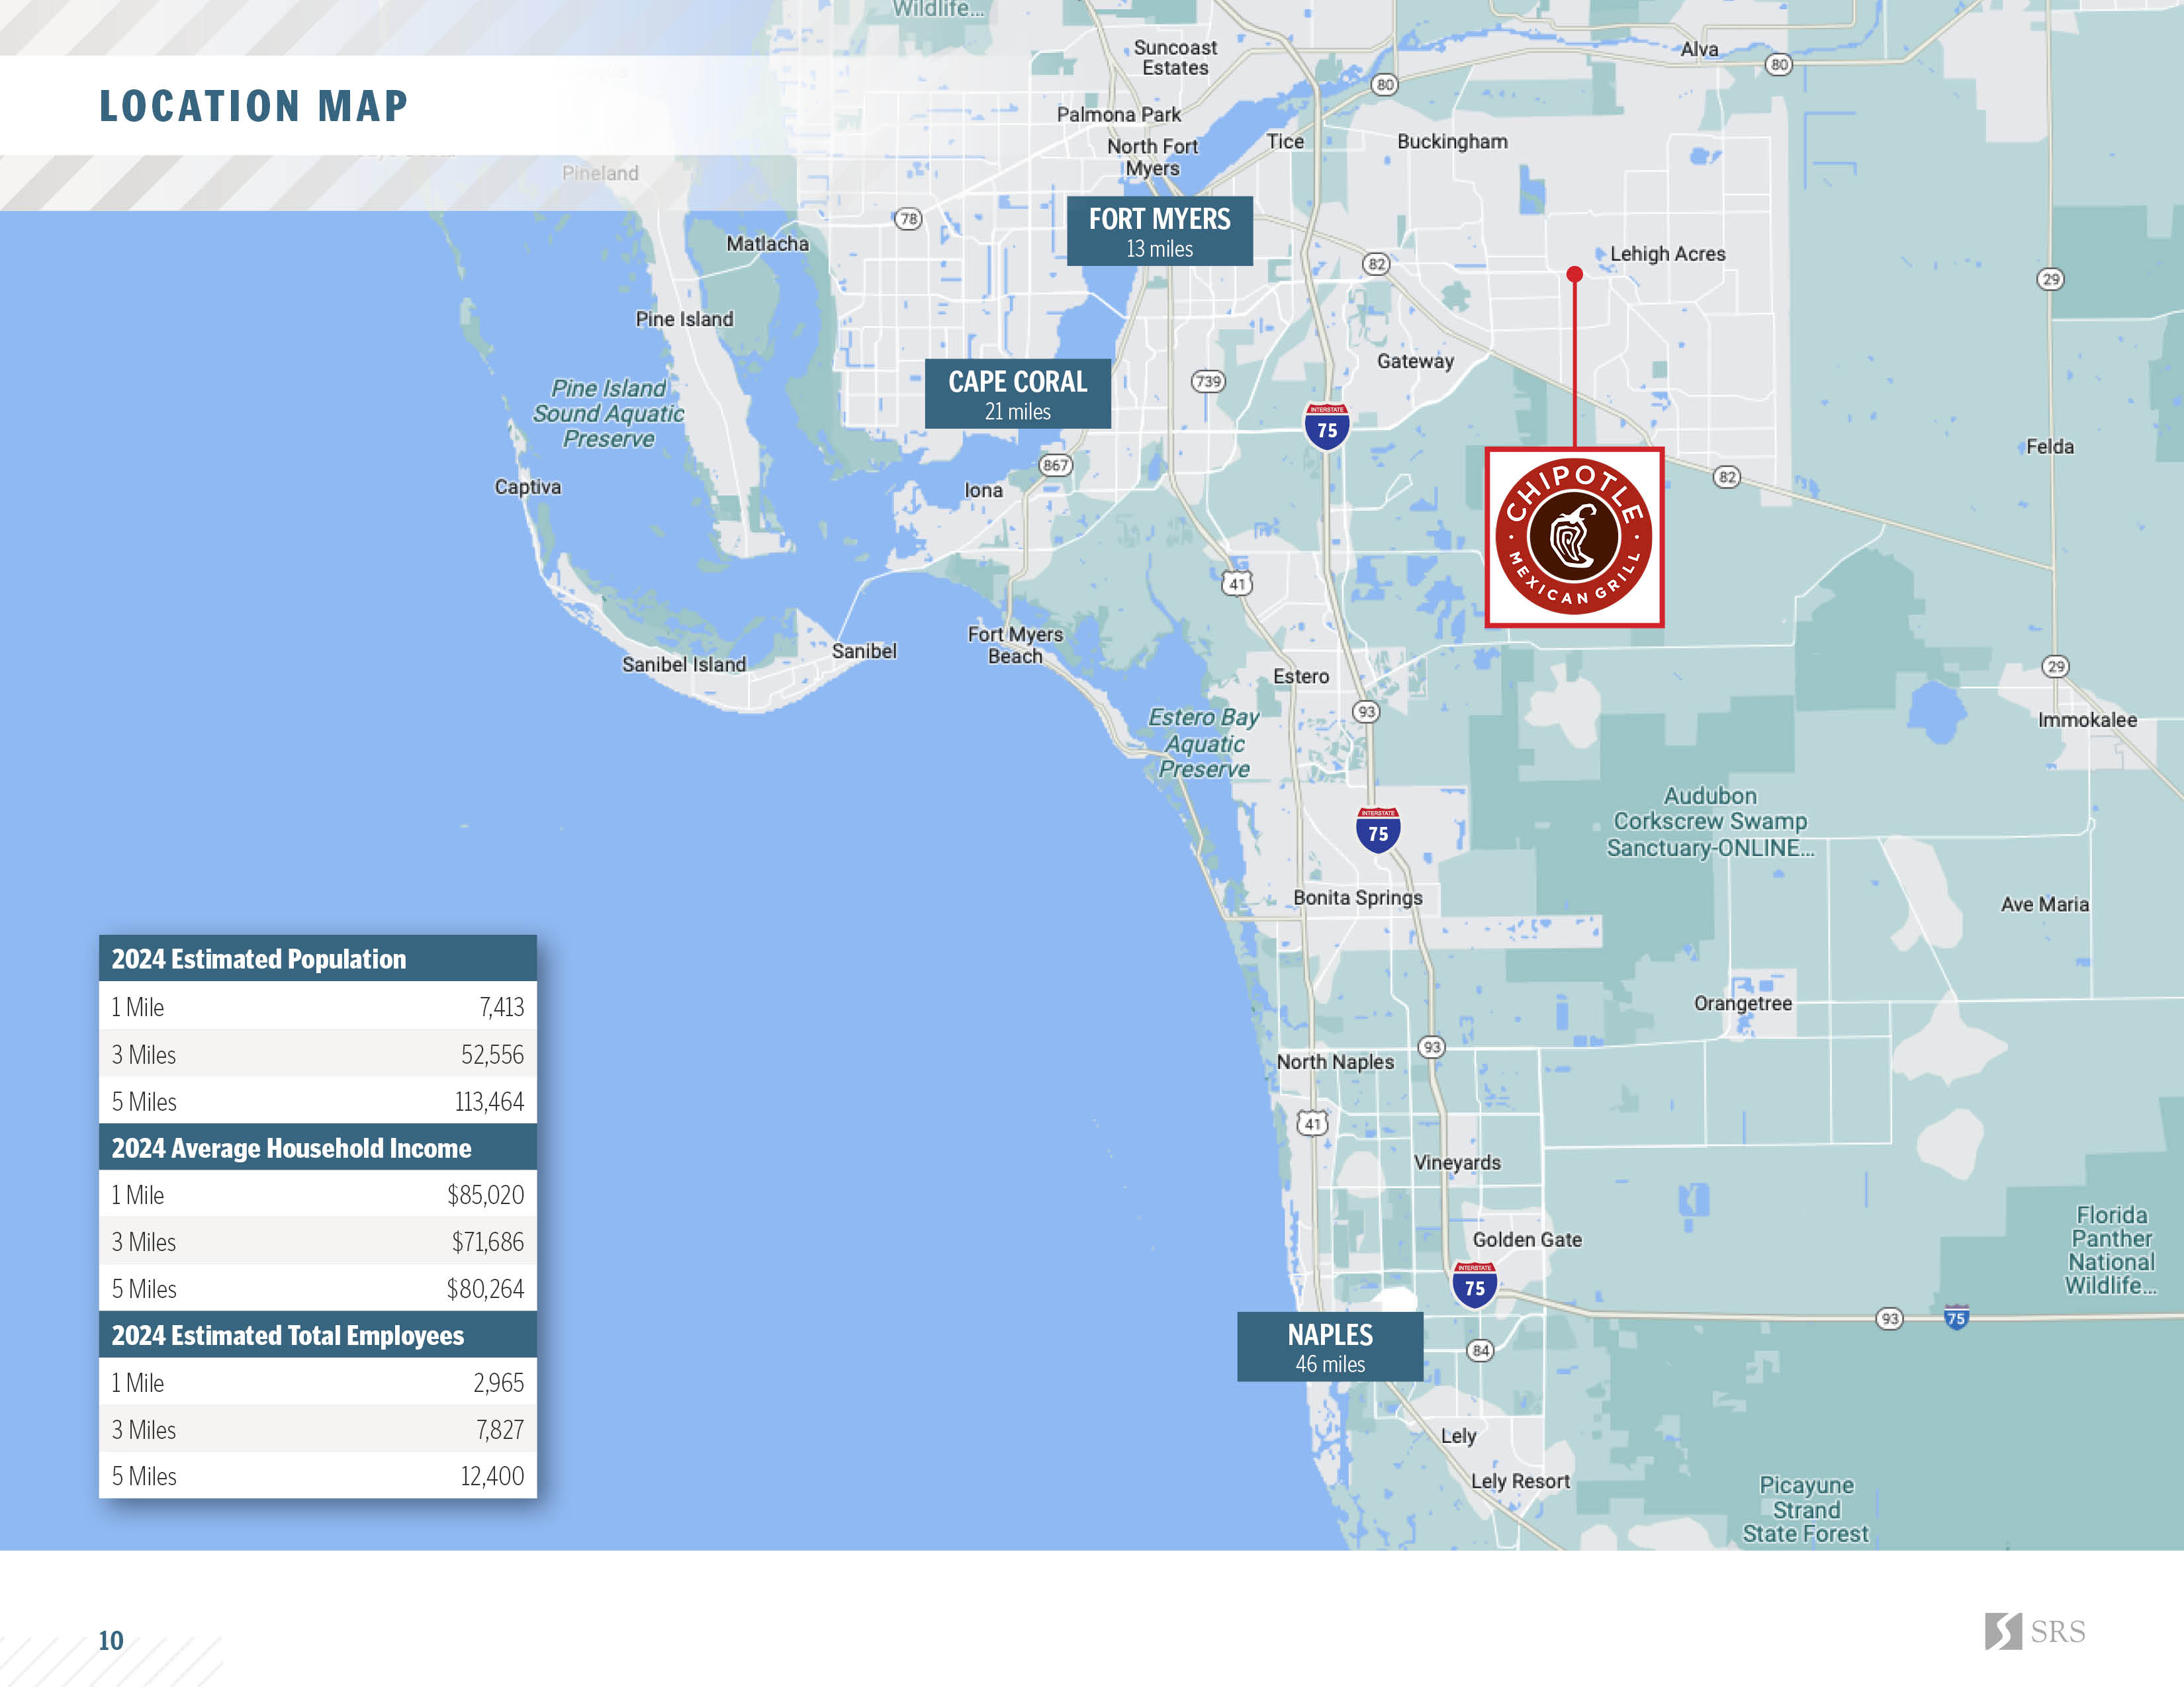The height and width of the screenshot is (1687, 2184).
Task: Click the page number 10
Action: tap(110, 1640)
